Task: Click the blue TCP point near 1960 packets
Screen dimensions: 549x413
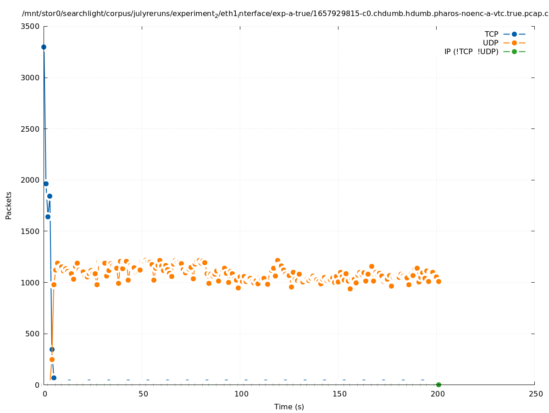Action: click(x=46, y=184)
